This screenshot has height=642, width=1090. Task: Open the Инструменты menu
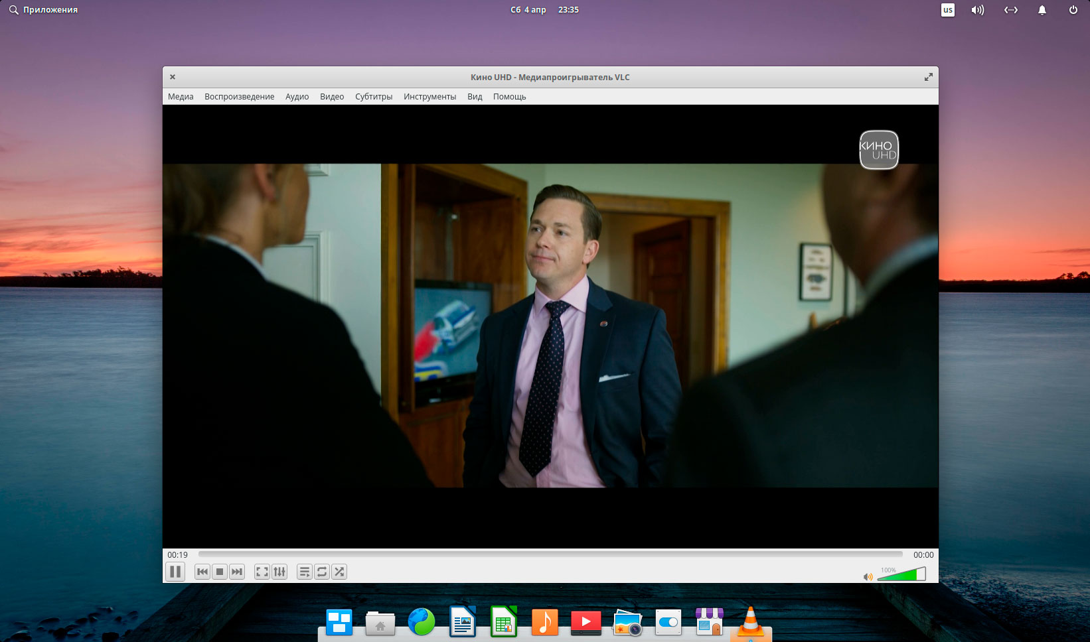pos(429,97)
